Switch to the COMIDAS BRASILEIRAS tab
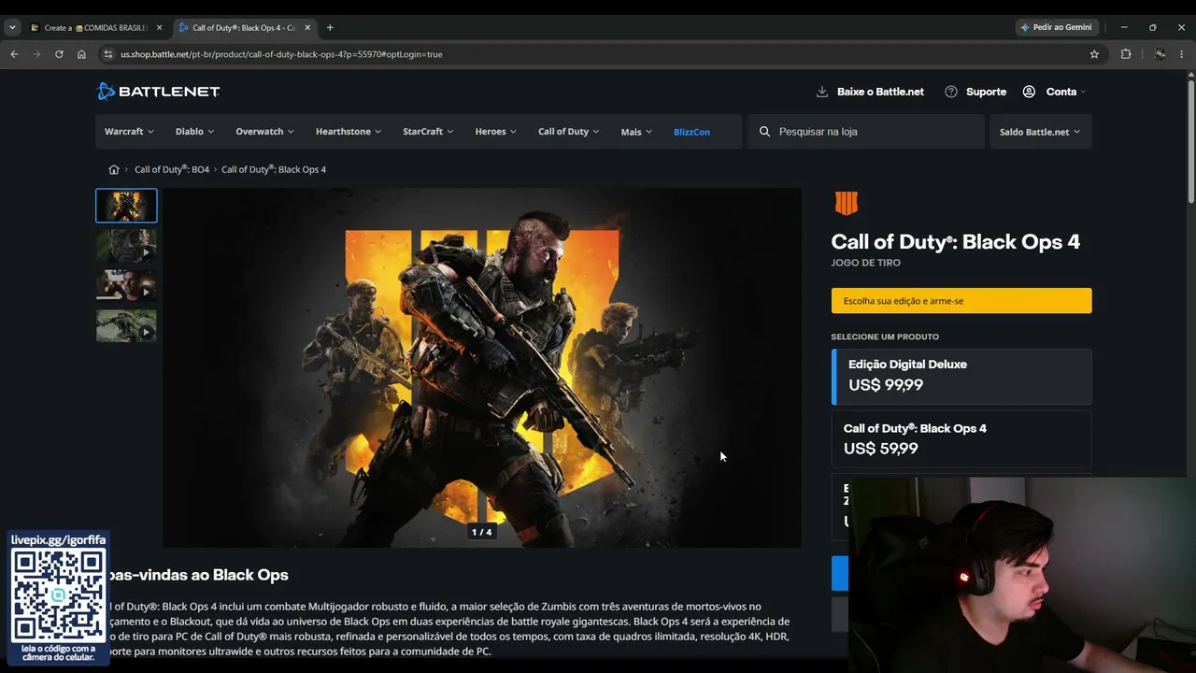Screen dimensions: 1196x673 [x=95, y=28]
